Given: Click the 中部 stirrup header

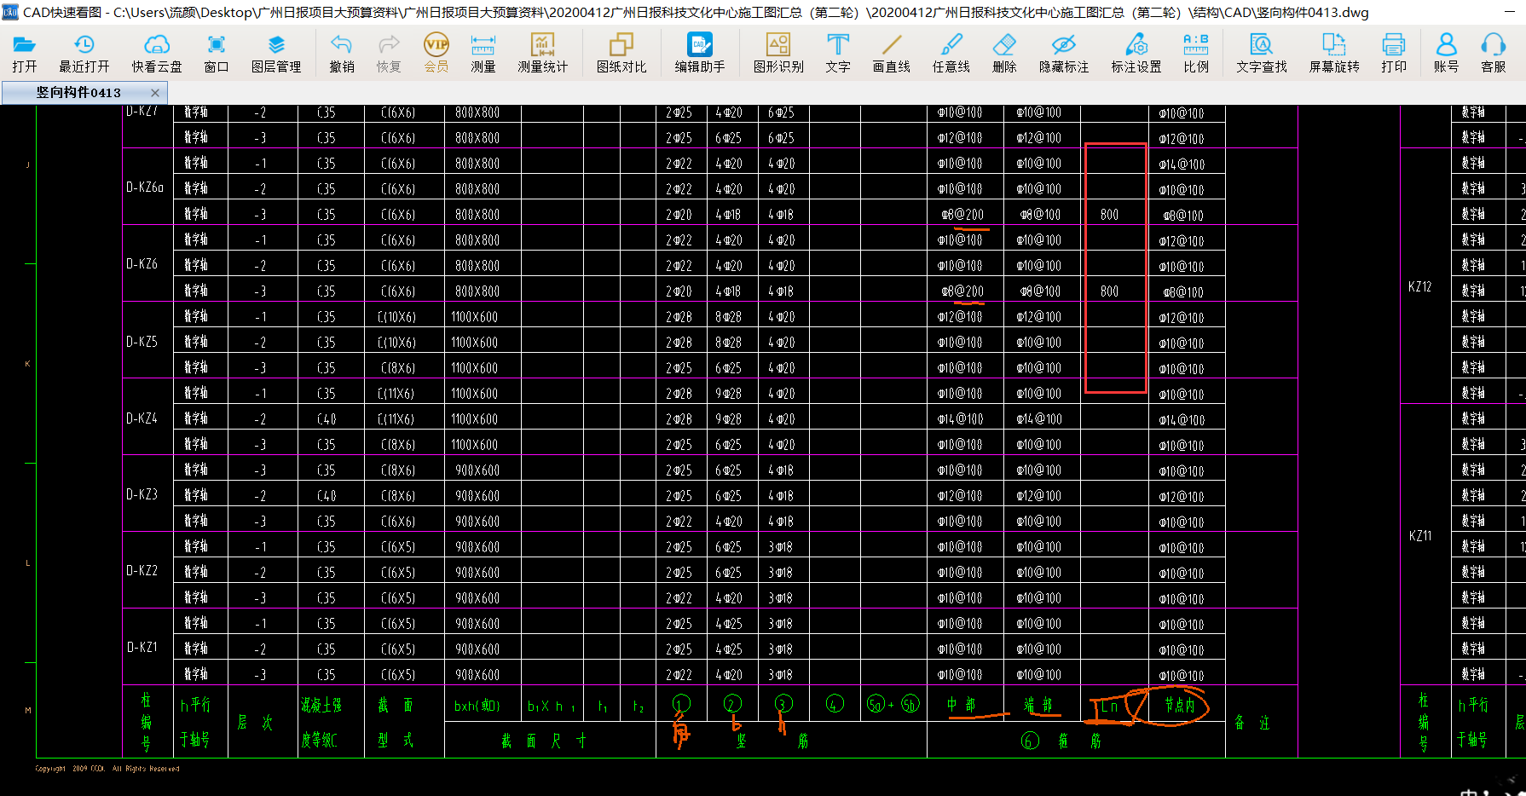Looking at the screenshot, I should (x=961, y=705).
